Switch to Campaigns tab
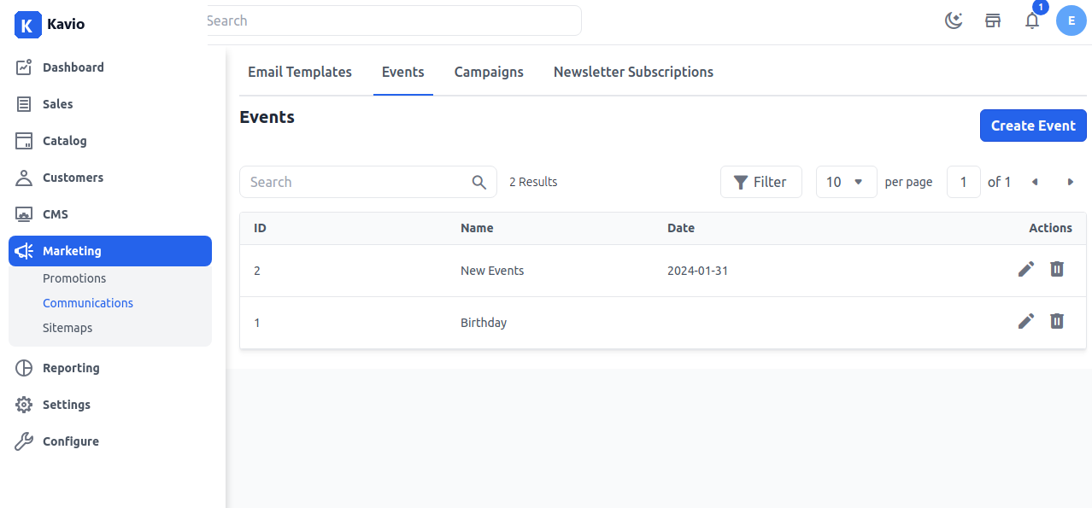The width and height of the screenshot is (1092, 508). (489, 72)
